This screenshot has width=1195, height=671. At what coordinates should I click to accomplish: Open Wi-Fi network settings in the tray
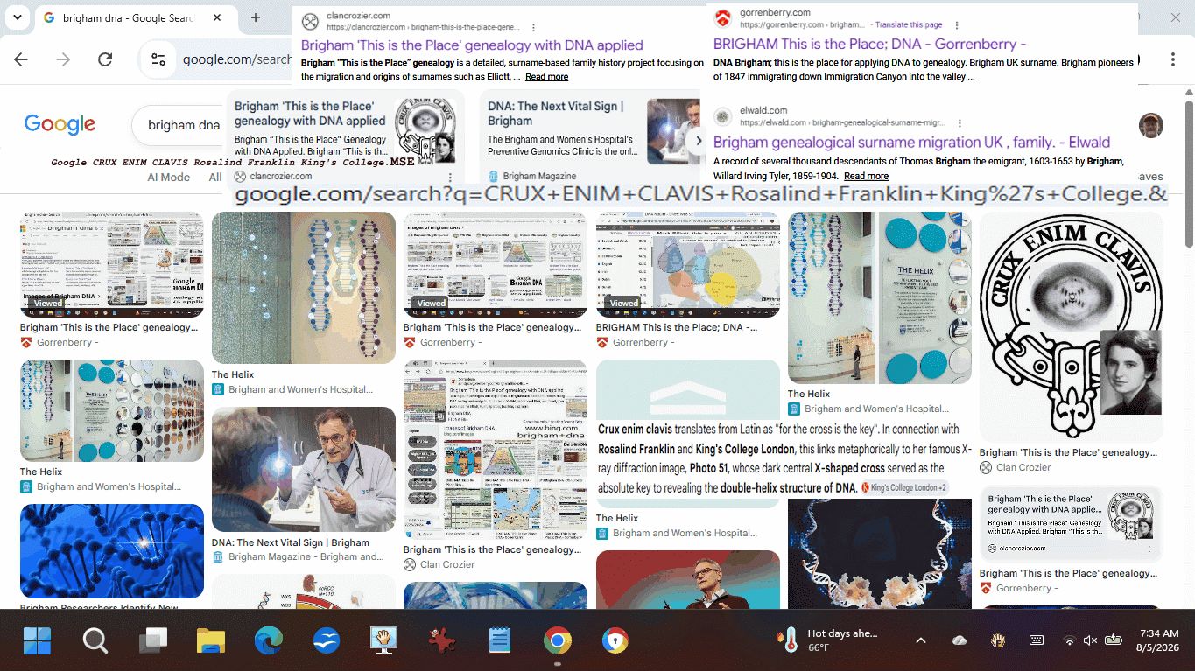tap(1069, 640)
